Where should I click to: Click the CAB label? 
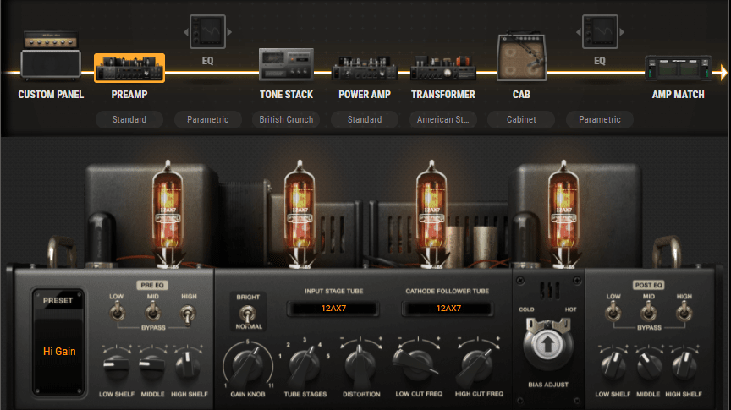pyautogui.click(x=521, y=95)
